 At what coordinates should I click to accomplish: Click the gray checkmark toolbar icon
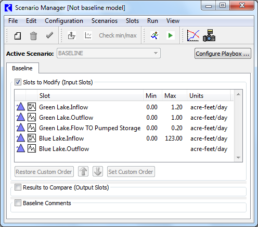(49, 35)
